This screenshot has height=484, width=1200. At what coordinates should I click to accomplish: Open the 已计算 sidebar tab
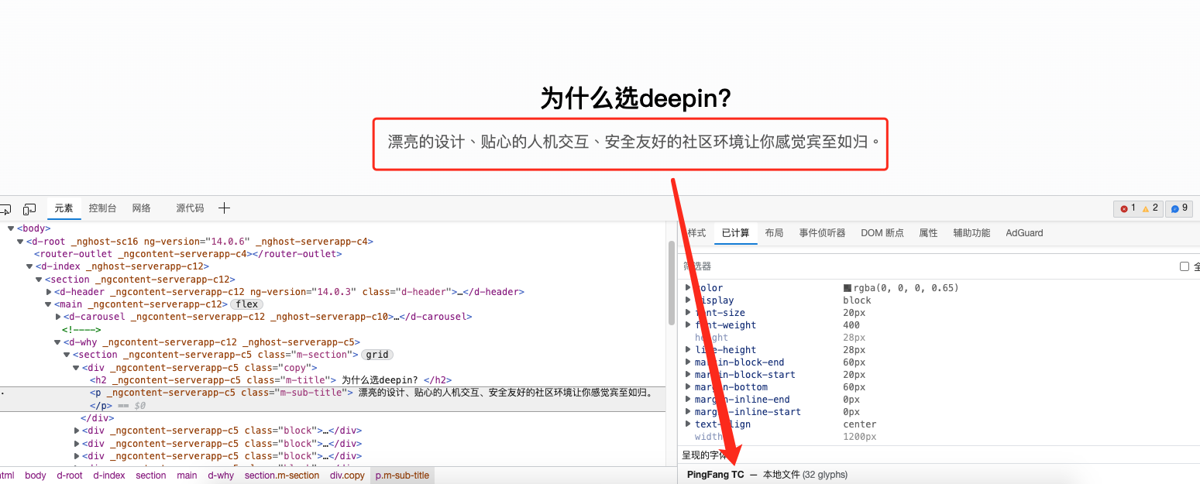pos(735,233)
